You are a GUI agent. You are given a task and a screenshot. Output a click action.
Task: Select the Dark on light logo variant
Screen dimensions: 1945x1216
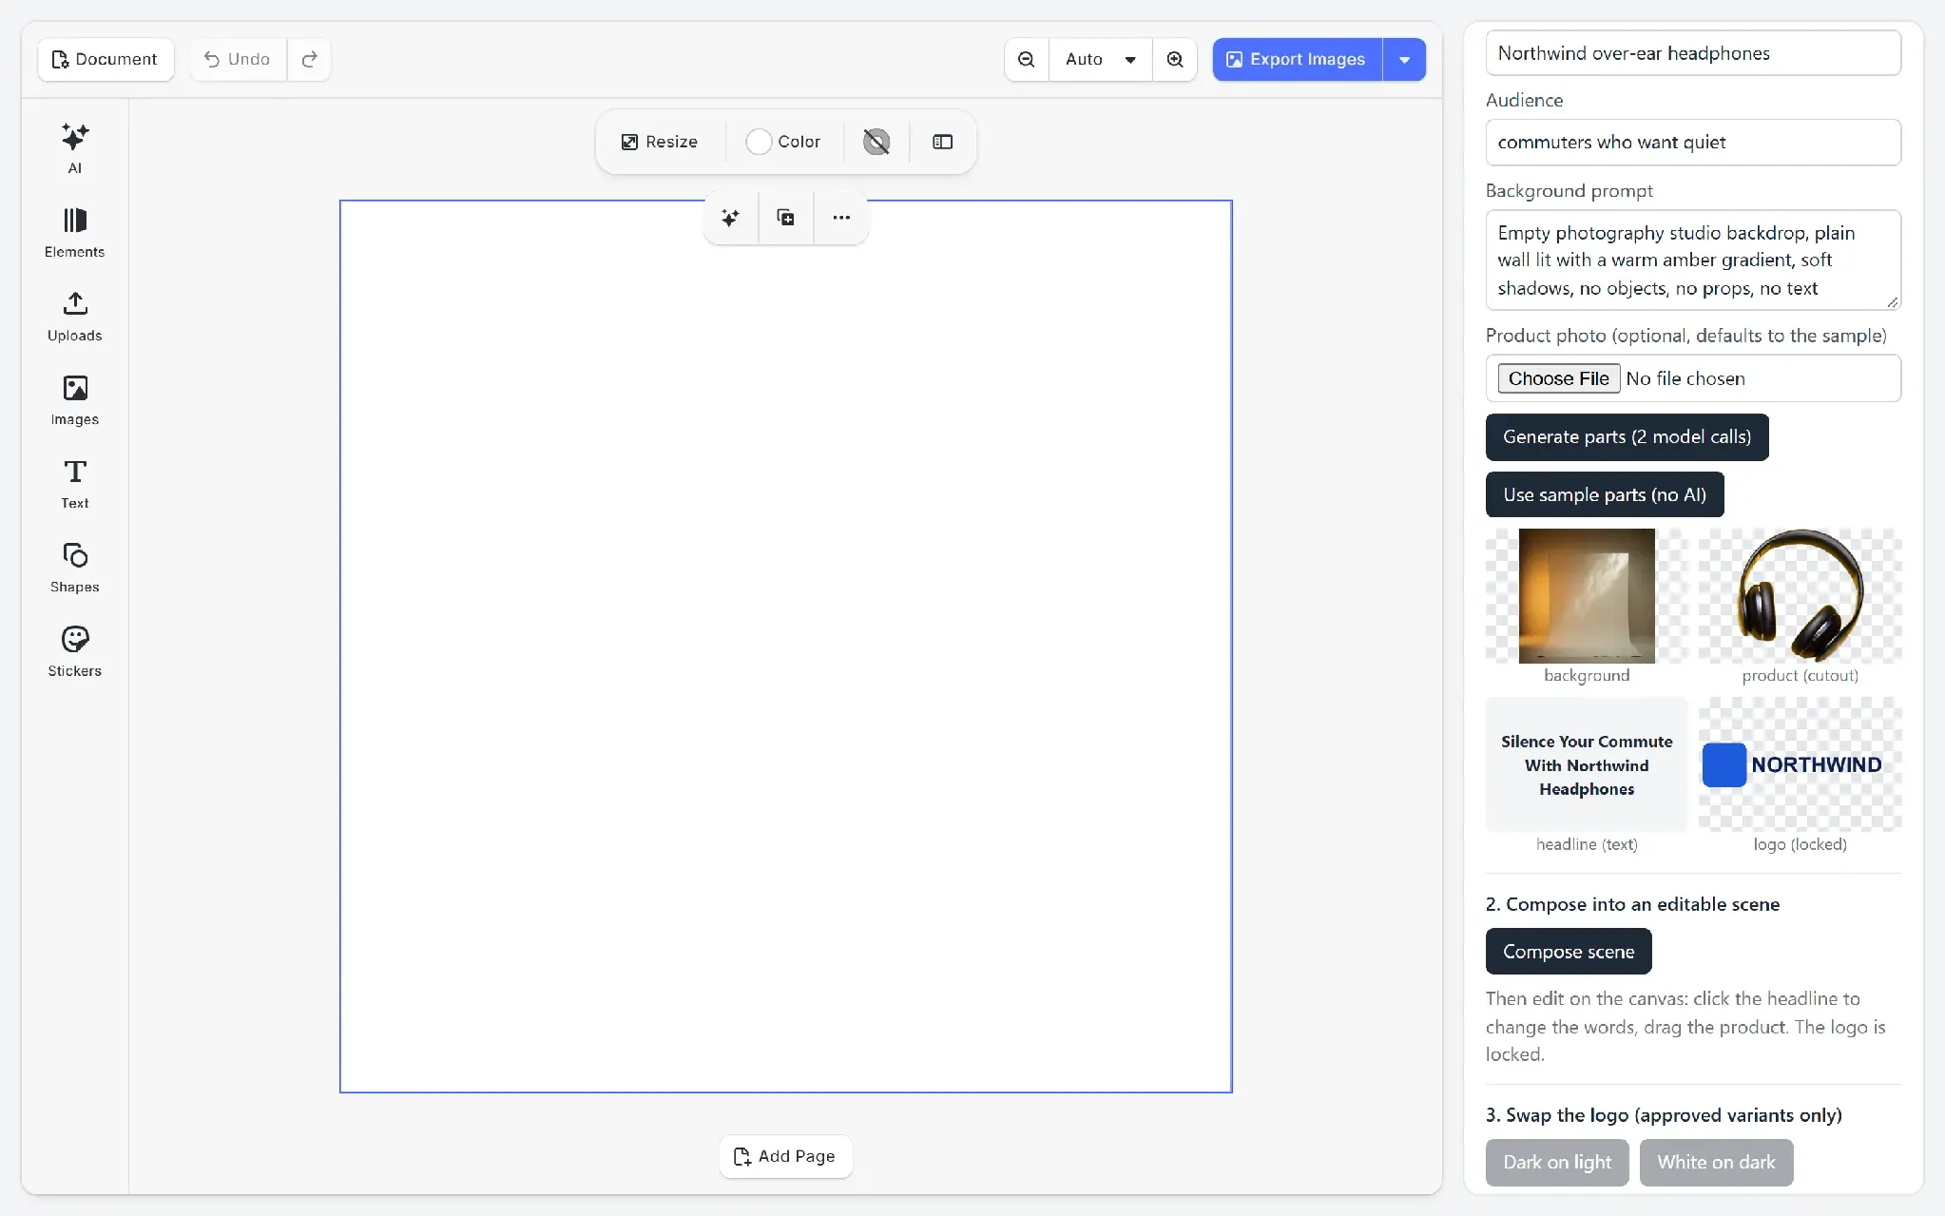point(1557,1162)
